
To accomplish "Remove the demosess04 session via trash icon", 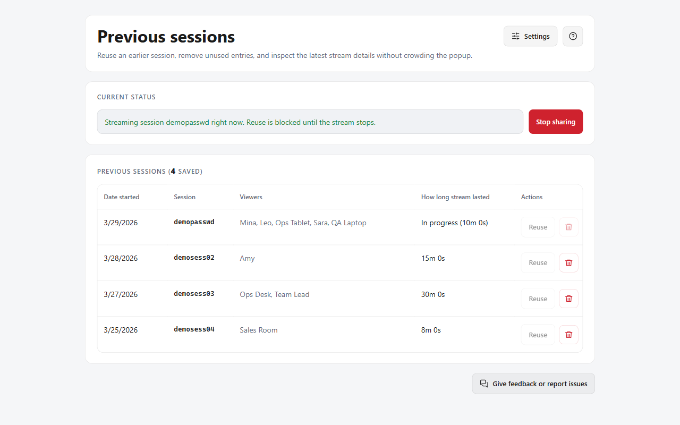I will tap(568, 335).
